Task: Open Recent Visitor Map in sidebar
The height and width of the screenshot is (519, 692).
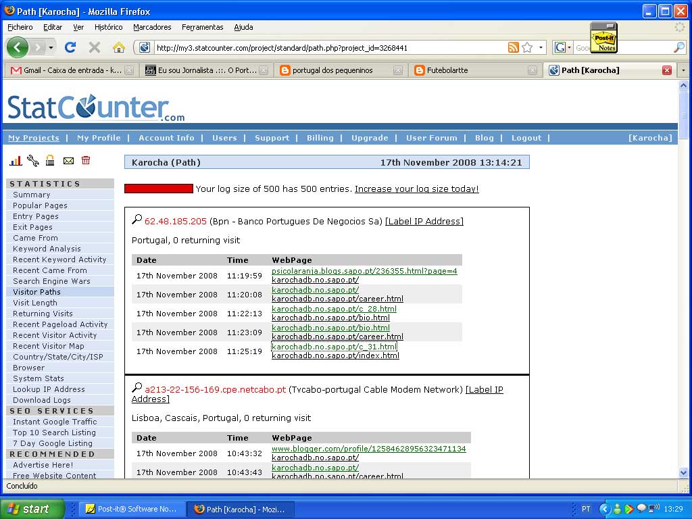Action: point(48,346)
